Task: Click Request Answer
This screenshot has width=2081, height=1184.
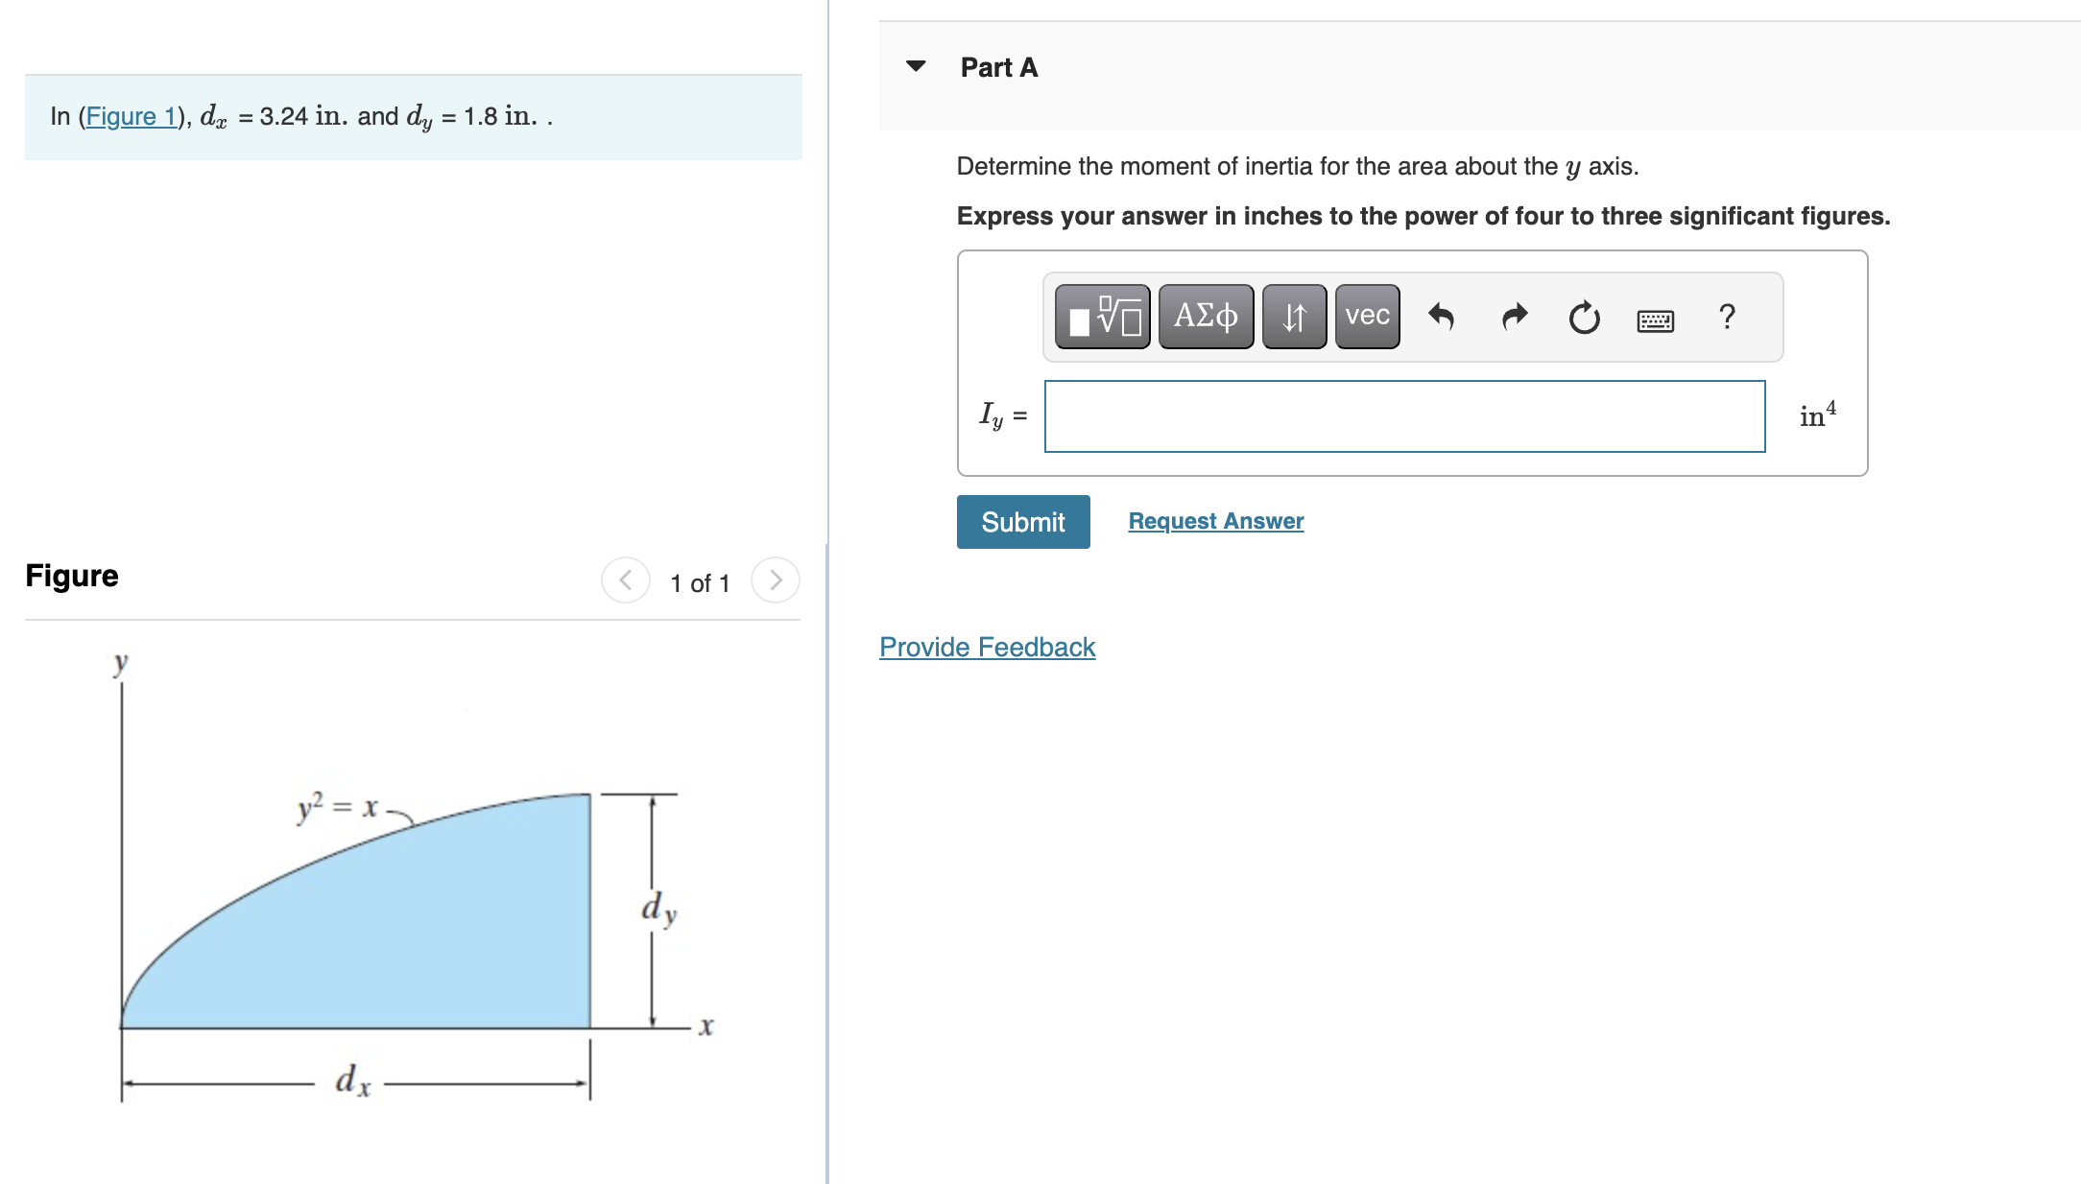Action: [x=1215, y=521]
